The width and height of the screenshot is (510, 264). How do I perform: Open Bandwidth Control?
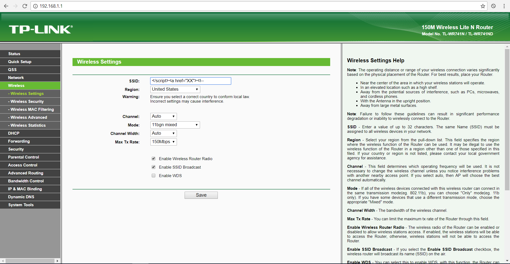tap(30, 181)
